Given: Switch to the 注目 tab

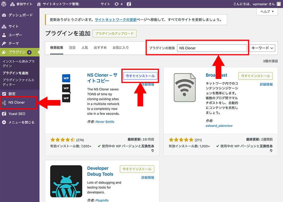Looking at the screenshot, I should point(72,48).
